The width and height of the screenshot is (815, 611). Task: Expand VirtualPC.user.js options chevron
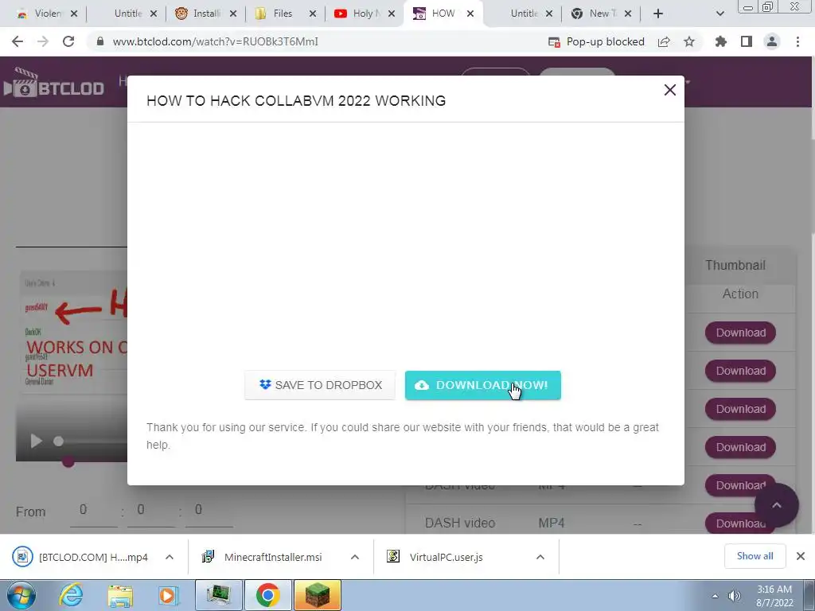pyautogui.click(x=540, y=557)
